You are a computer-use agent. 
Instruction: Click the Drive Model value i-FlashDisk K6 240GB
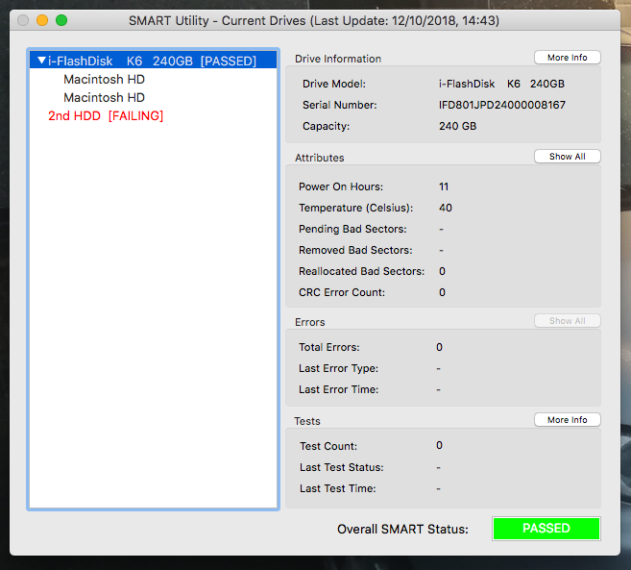[501, 84]
